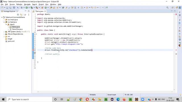Screen dimensions: 182x102
Task: Open the Run menu
Action: pos(47,5)
